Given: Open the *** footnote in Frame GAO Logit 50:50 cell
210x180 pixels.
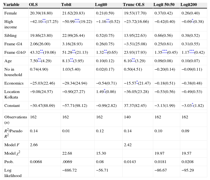Looking at the screenshot, I should (165, 51).
